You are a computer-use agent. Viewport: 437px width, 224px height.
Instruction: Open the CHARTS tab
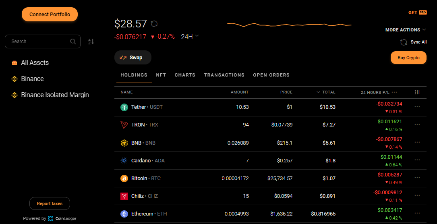tap(185, 75)
